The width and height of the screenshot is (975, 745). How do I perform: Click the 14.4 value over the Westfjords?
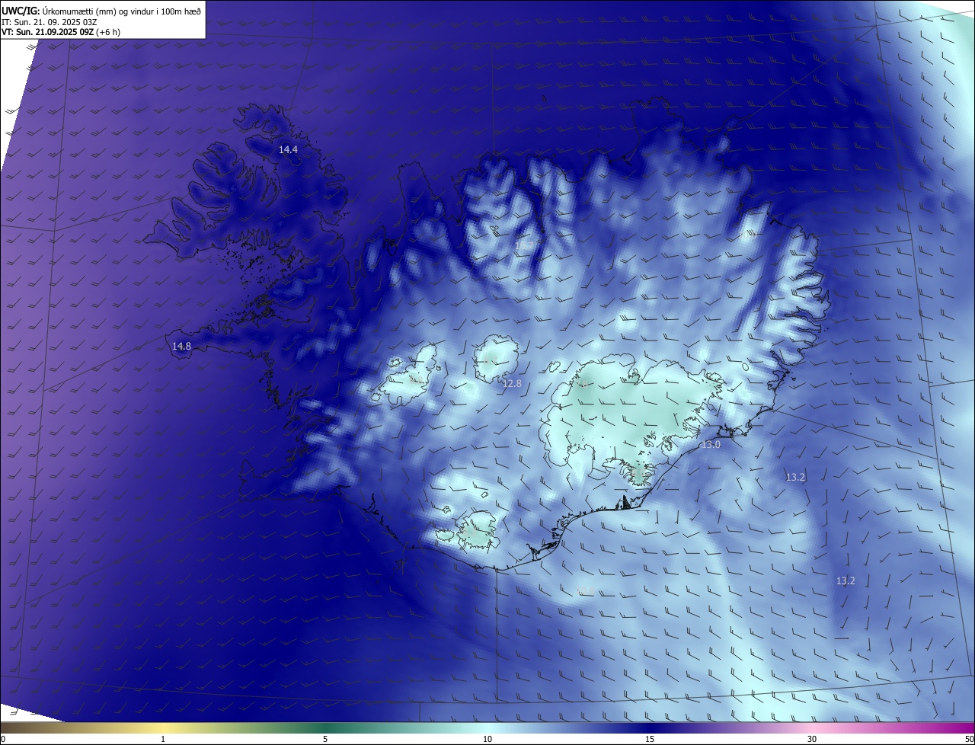point(288,150)
